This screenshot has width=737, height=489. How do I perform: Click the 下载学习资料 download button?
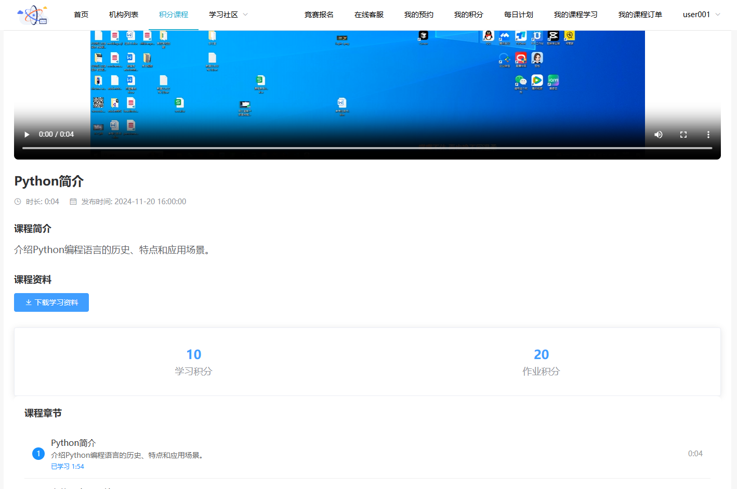(x=51, y=302)
